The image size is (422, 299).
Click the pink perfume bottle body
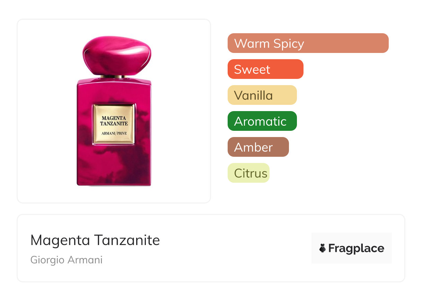click(x=114, y=163)
